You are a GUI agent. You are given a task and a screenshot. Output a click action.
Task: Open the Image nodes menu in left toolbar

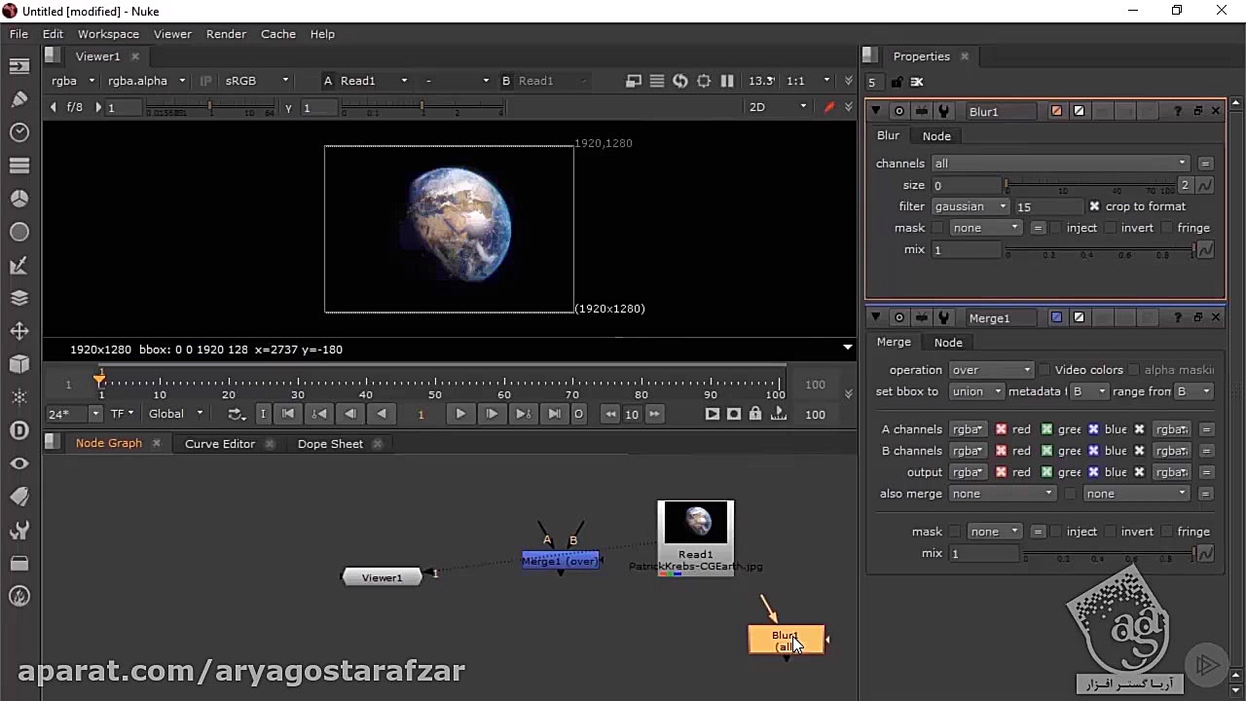pyautogui.click(x=19, y=65)
